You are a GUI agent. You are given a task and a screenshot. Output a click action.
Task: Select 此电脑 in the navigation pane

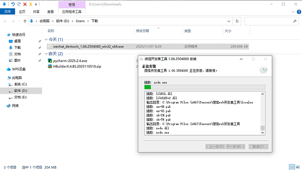click(17, 78)
